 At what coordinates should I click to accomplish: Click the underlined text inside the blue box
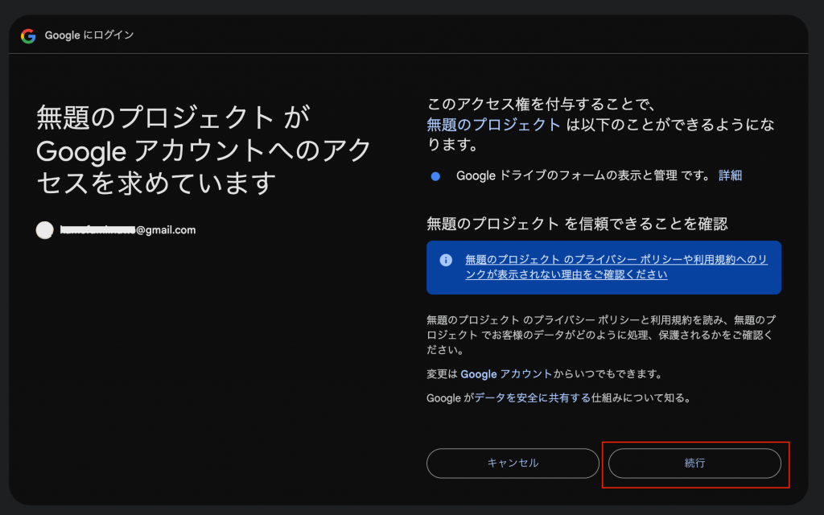[616, 266]
